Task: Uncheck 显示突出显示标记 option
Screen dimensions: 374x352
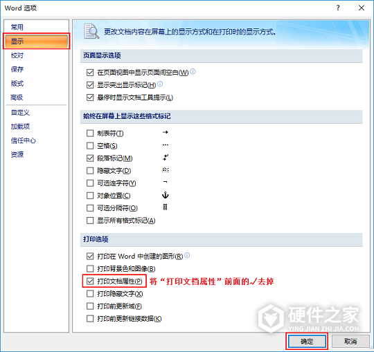Action: [90, 85]
